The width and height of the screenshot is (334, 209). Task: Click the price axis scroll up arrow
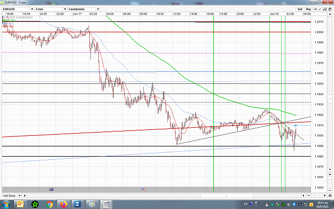pos(330,14)
